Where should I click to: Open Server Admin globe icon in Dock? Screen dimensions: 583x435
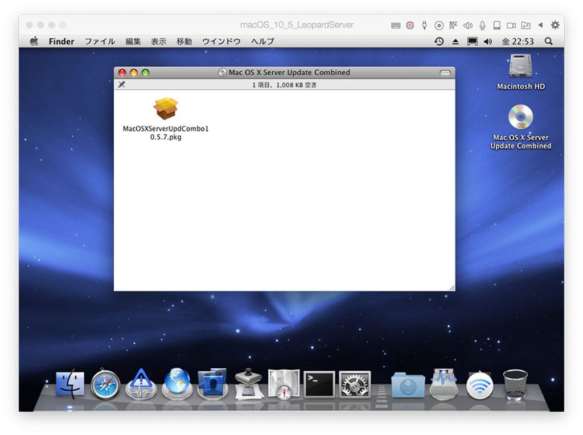177,384
